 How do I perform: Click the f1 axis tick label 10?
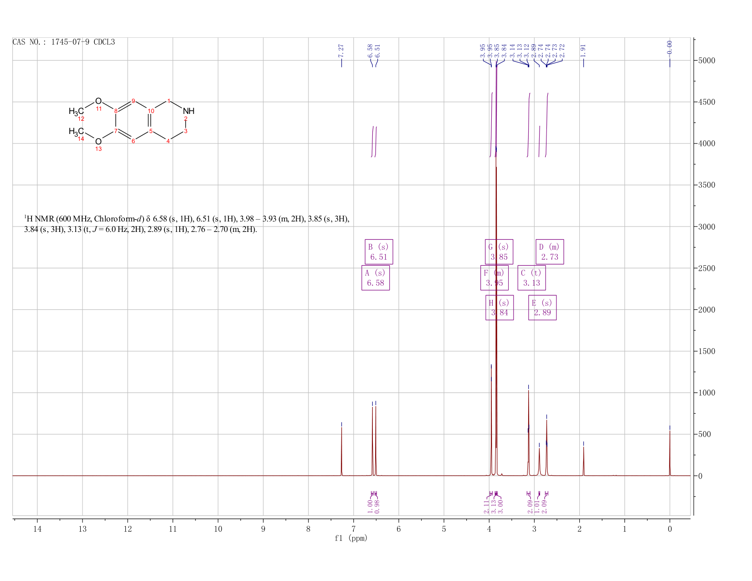[x=218, y=529]
